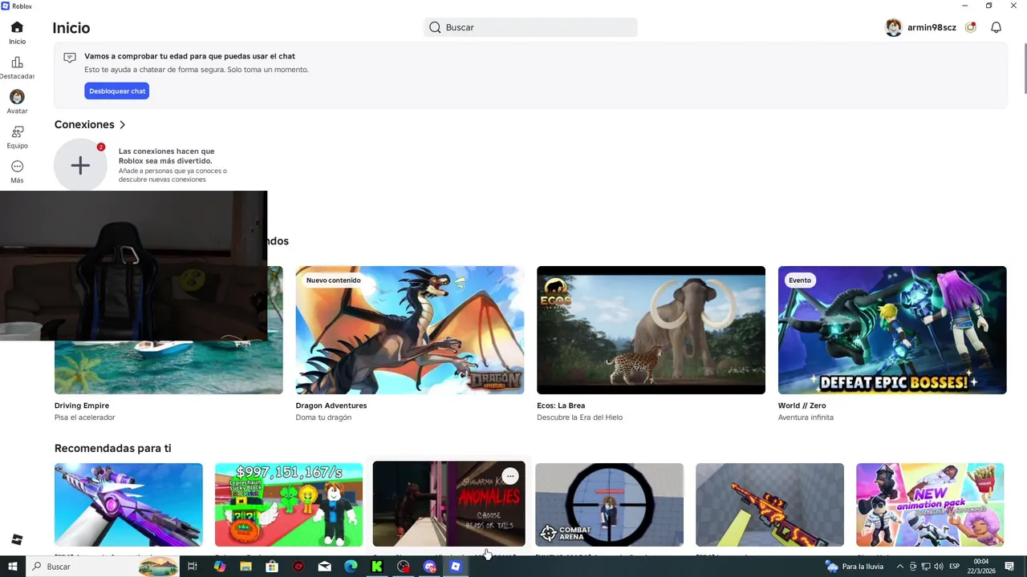Image resolution: width=1027 pixels, height=577 pixels.
Task: Click the chat bubble icon in the age banner
Action: [x=70, y=58]
